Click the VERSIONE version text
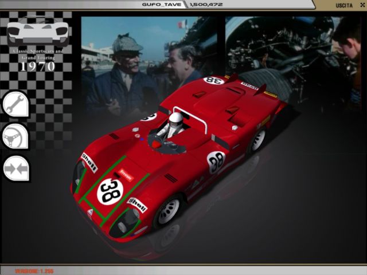 click(34, 271)
